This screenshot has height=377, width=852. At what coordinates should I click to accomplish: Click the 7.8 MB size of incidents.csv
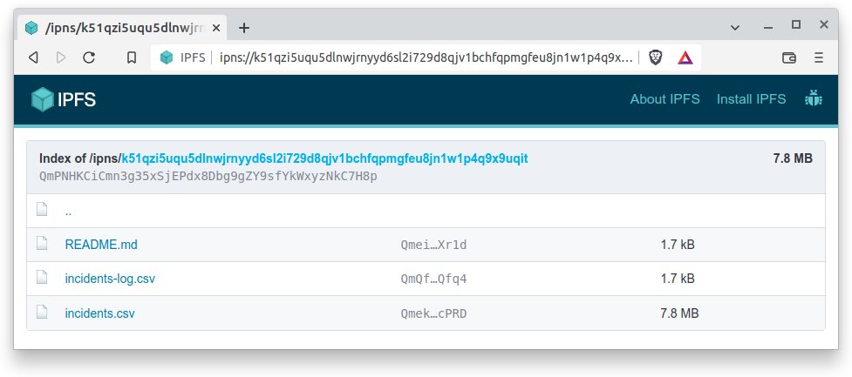pyautogui.click(x=679, y=313)
